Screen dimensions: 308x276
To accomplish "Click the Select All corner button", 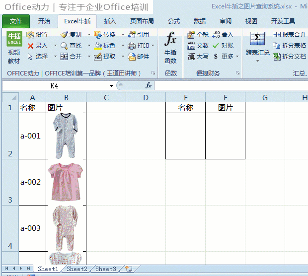I will point(10,97).
